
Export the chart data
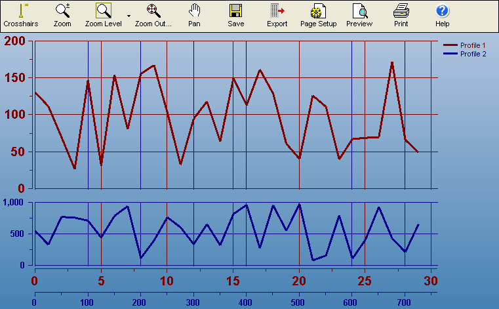coord(277,15)
